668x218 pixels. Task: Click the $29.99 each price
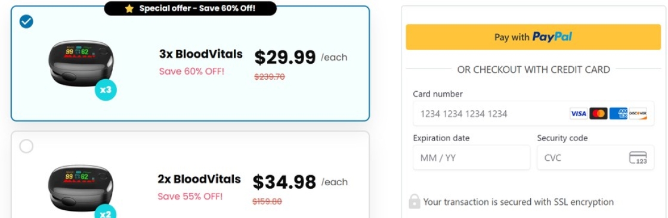(x=301, y=57)
